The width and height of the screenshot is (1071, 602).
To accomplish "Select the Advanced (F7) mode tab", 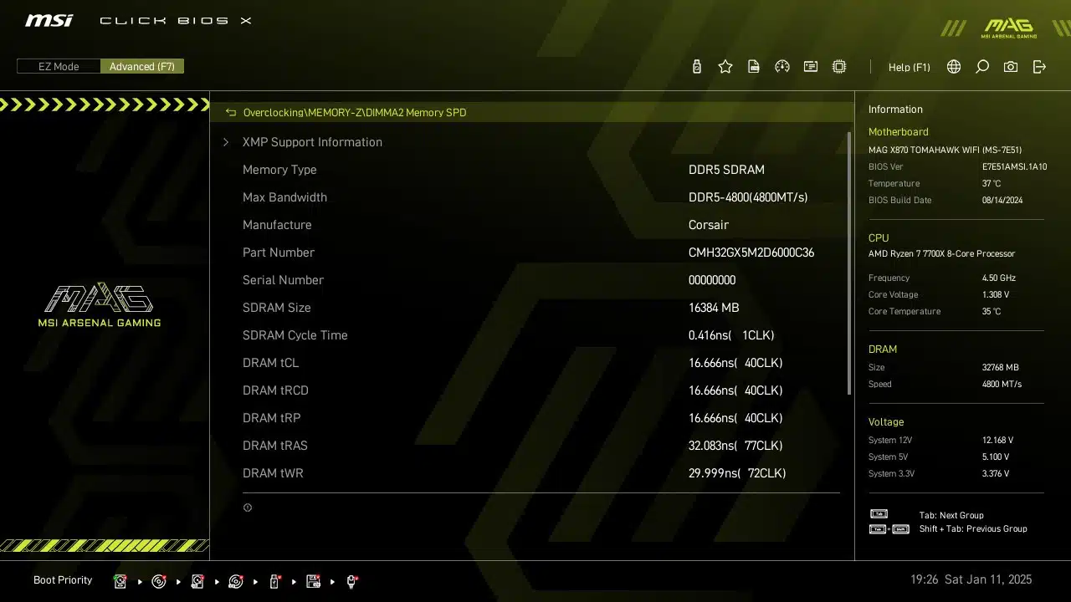I will [142, 67].
